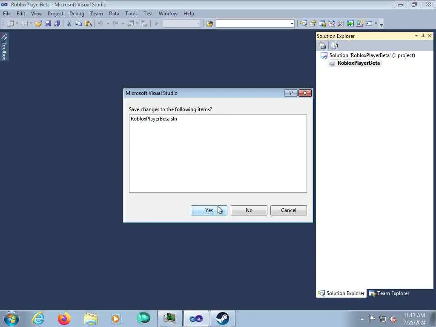The height and width of the screenshot is (327, 436).
Task: Close the Save changes dialog
Action: click(x=305, y=93)
